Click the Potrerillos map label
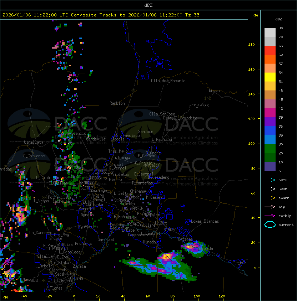The width and height of the screenshot is (297, 301). (60, 197)
